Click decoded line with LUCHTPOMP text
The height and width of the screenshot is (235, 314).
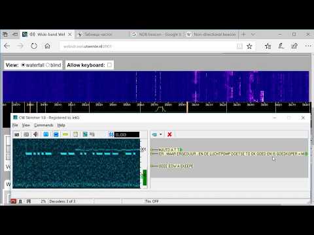233,154
